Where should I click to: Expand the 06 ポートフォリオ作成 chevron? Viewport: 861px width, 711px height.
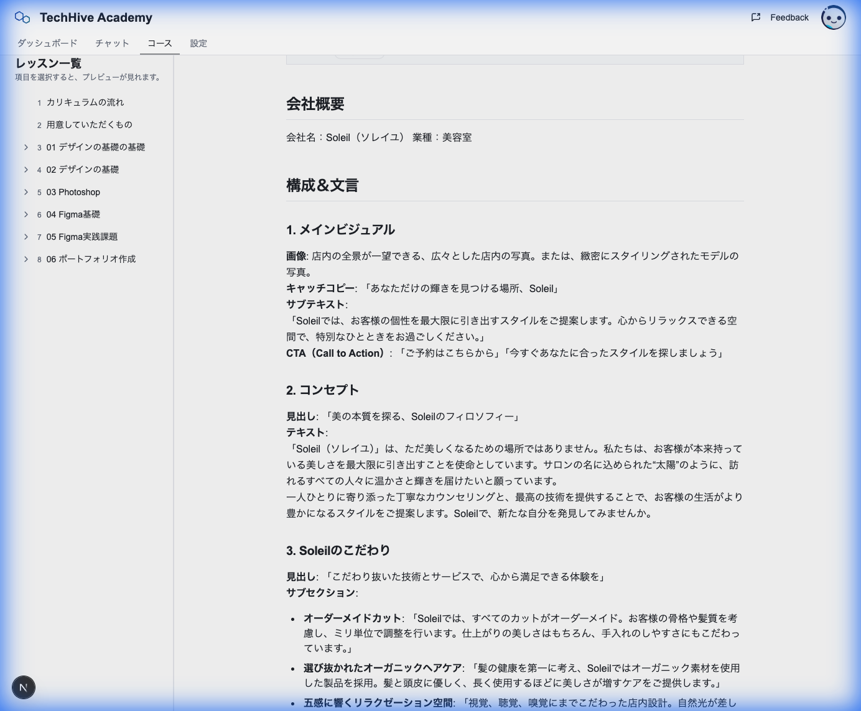coord(26,259)
